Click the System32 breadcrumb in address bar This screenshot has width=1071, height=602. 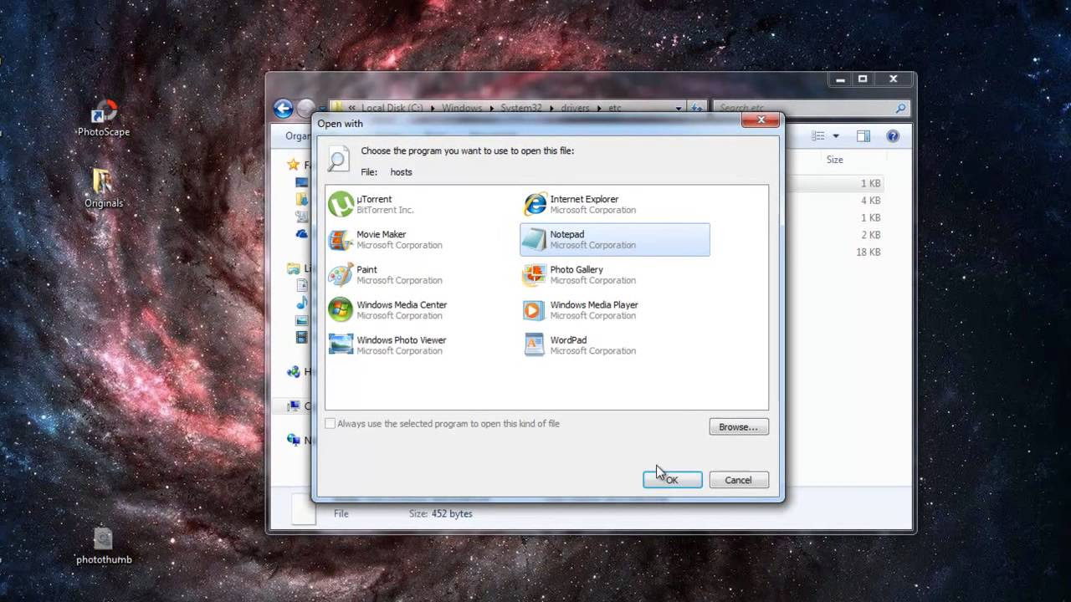click(521, 108)
